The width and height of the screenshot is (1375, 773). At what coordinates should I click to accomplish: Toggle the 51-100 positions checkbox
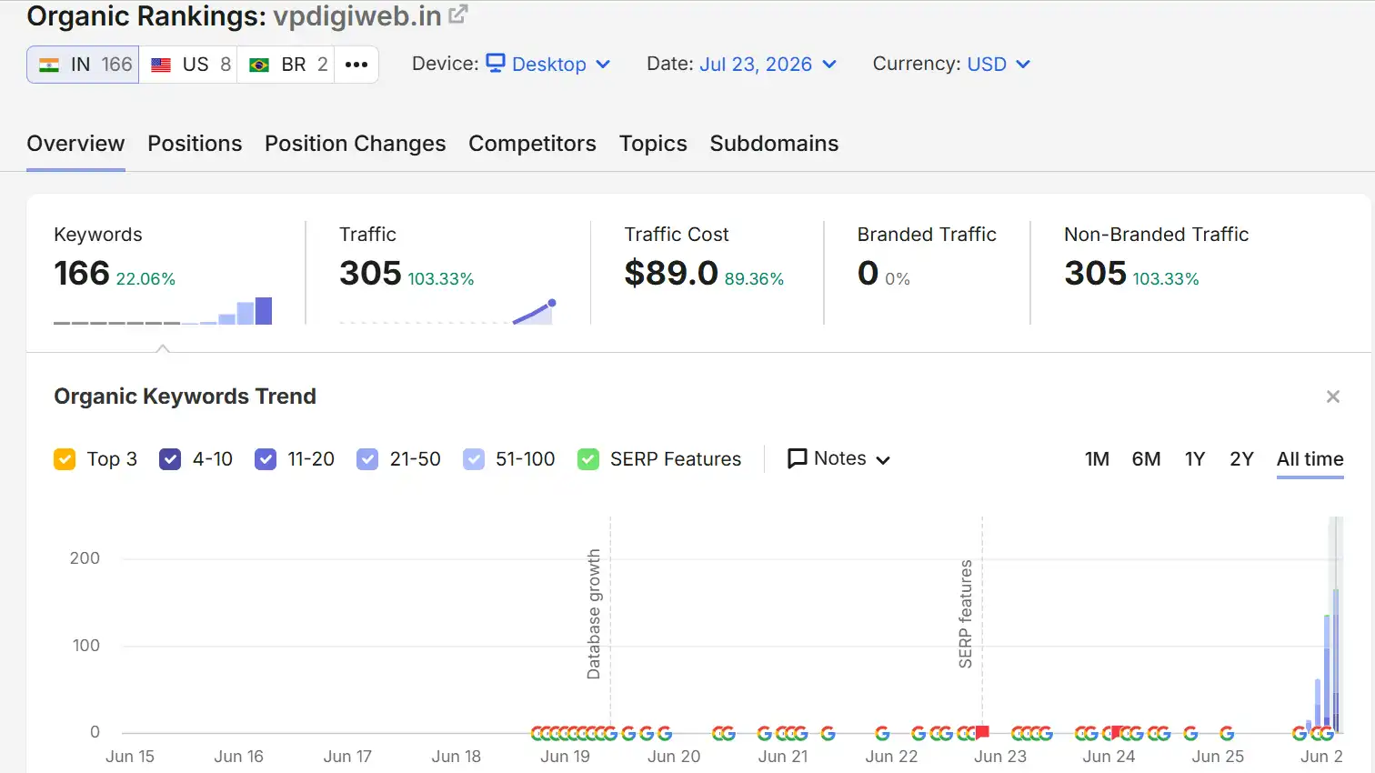tap(474, 459)
